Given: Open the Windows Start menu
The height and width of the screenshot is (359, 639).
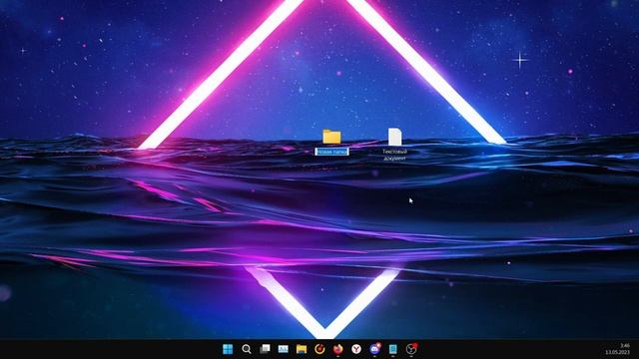Looking at the screenshot, I should (x=228, y=349).
